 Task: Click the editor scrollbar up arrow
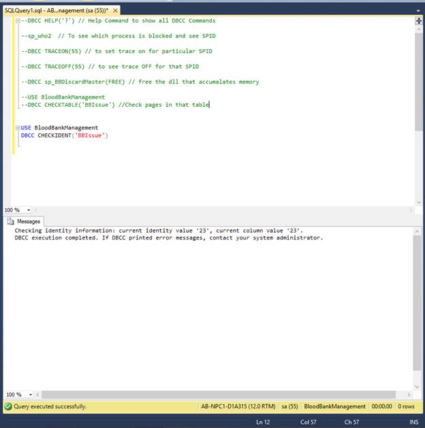(418, 29)
